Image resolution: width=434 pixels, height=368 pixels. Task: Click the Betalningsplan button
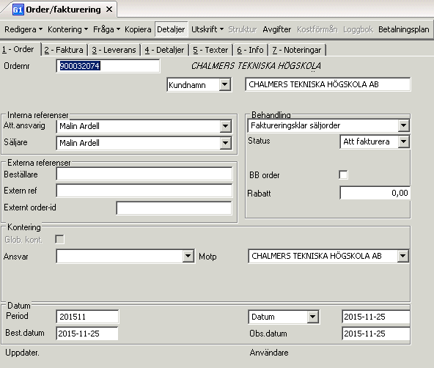point(403,29)
